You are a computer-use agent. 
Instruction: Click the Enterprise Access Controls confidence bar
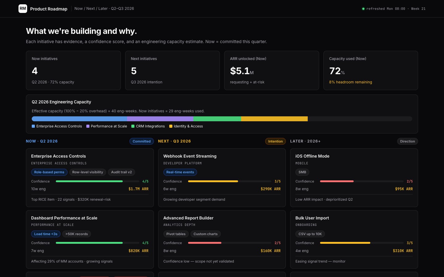point(97,181)
